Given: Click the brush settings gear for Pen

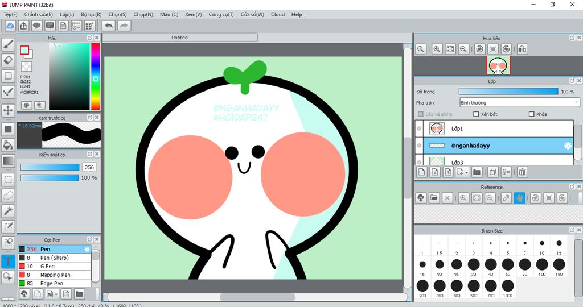Looking at the screenshot, I should [x=87, y=249].
